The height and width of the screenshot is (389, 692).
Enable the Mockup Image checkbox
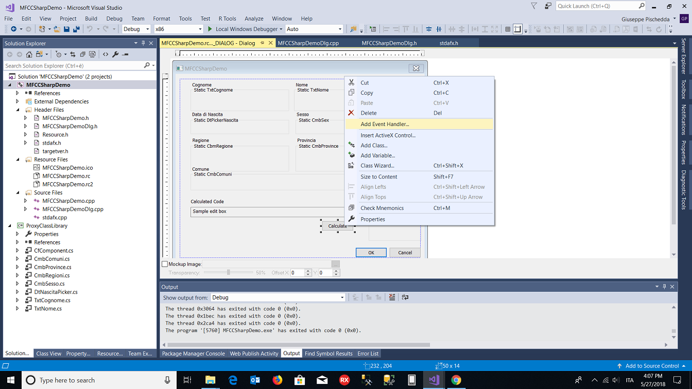[165, 264]
